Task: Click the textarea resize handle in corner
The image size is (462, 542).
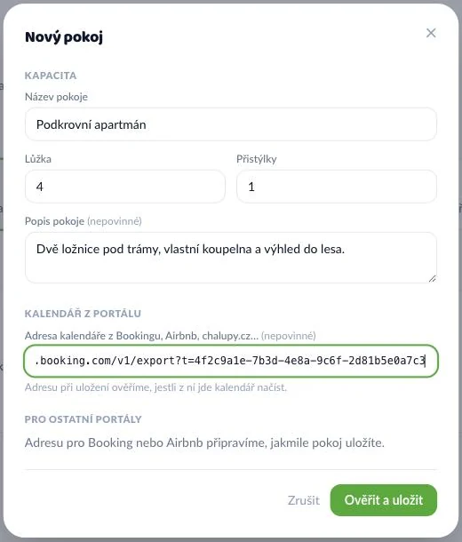Action: point(432,279)
